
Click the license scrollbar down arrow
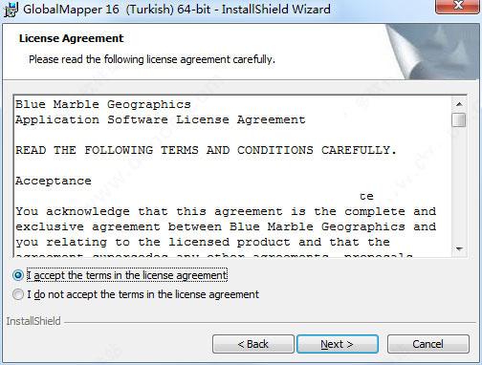pos(459,248)
